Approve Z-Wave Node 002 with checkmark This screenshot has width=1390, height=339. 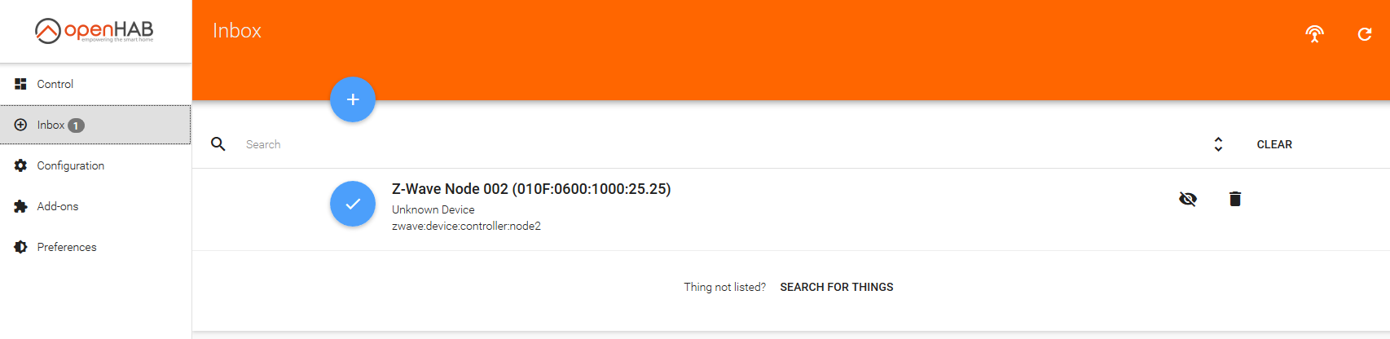pos(353,204)
